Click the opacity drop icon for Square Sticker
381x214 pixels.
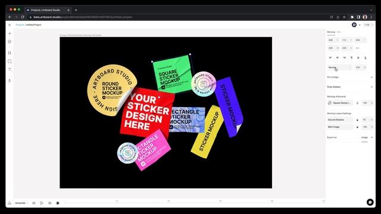tap(357, 103)
